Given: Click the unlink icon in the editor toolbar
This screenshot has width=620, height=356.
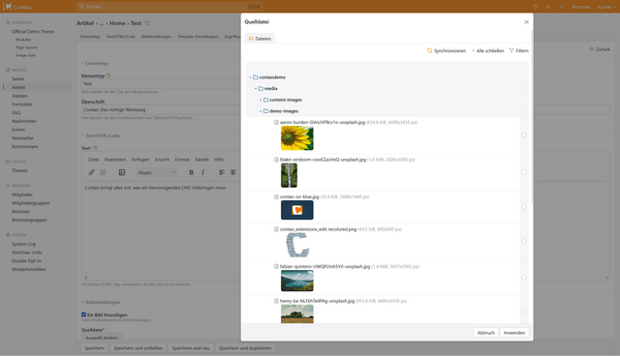Looking at the screenshot, I should [x=103, y=172].
